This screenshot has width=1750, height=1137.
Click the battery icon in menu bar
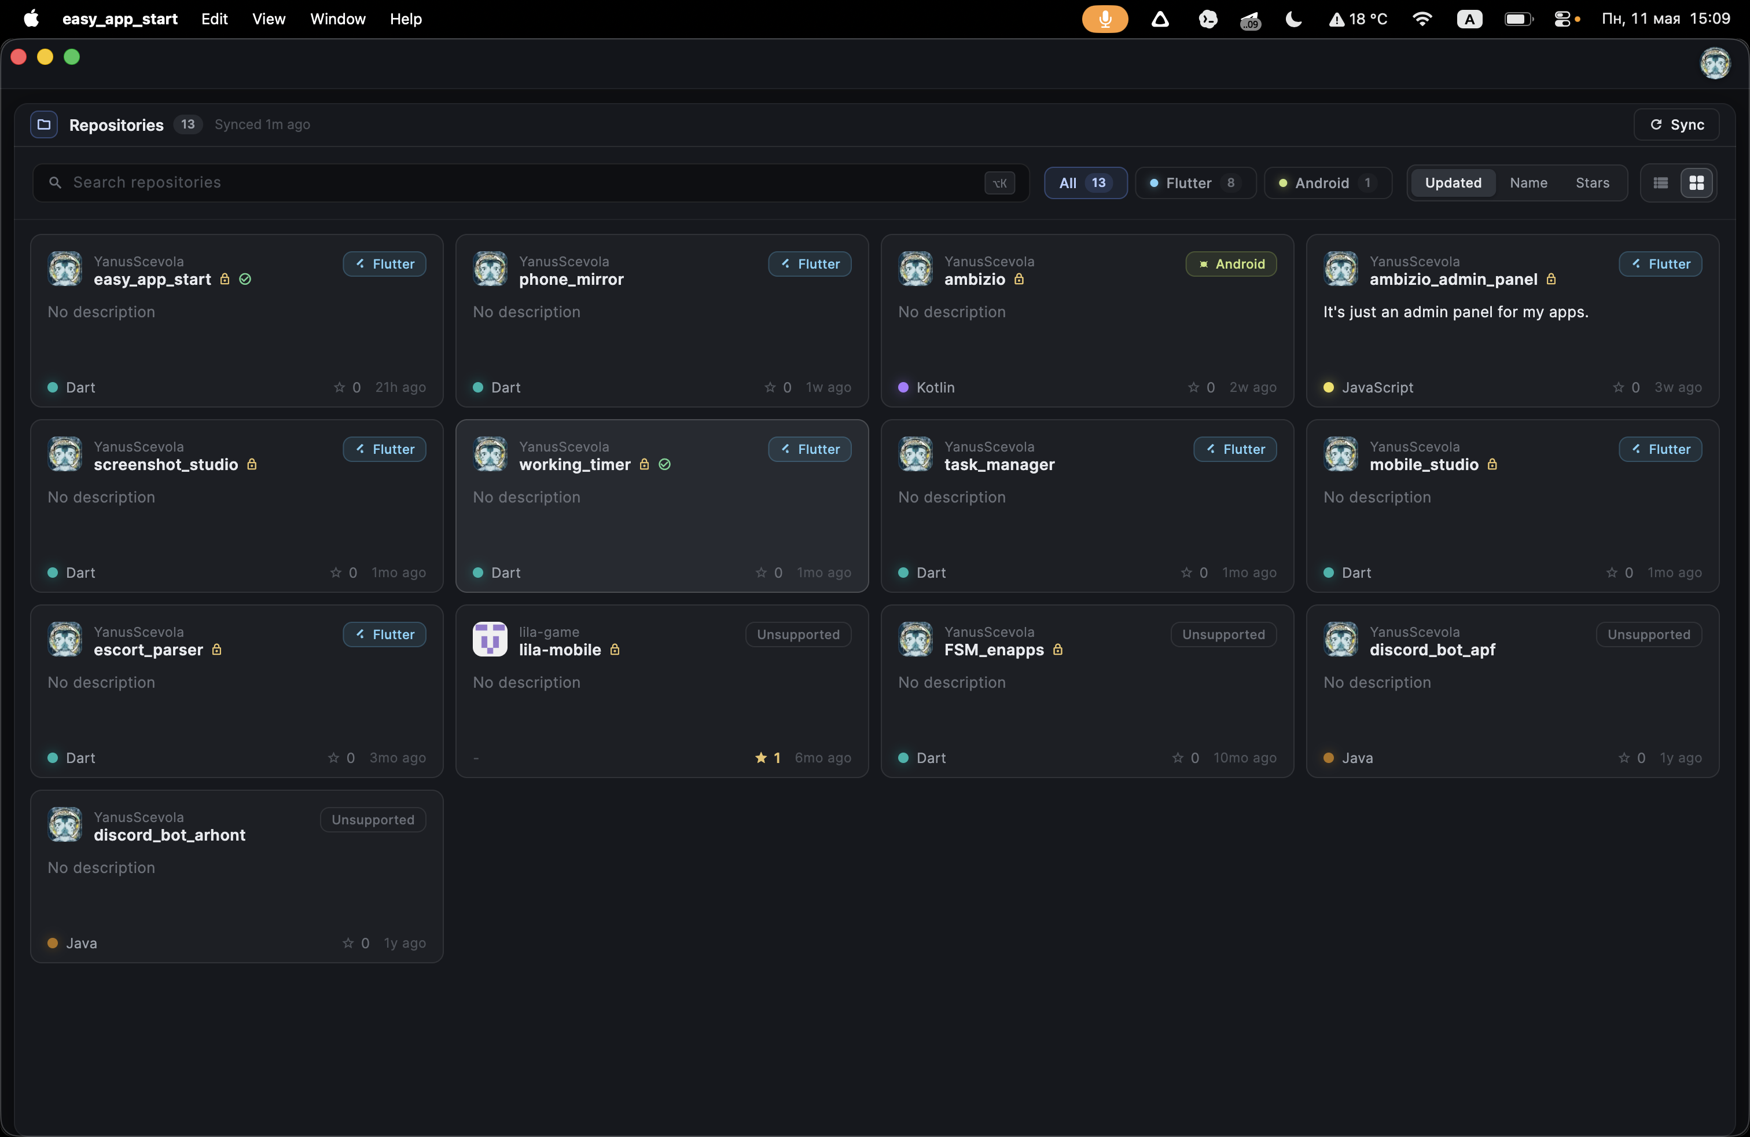pyautogui.click(x=1519, y=19)
